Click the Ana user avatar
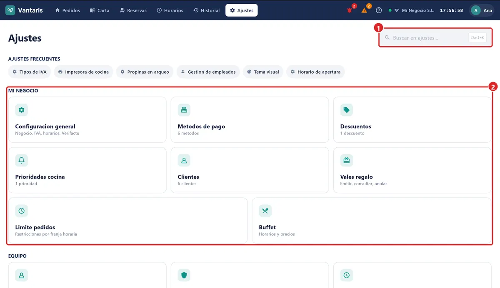Viewport: 500px width, 288px height. 476,10
